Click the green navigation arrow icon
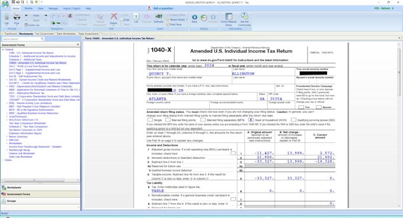 pyautogui.click(x=53, y=23)
